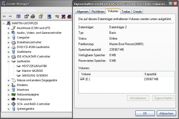Click the 239367 MB capacity cell for (E:)
The width and height of the screenshot is (179, 119).
pyautogui.click(x=151, y=79)
